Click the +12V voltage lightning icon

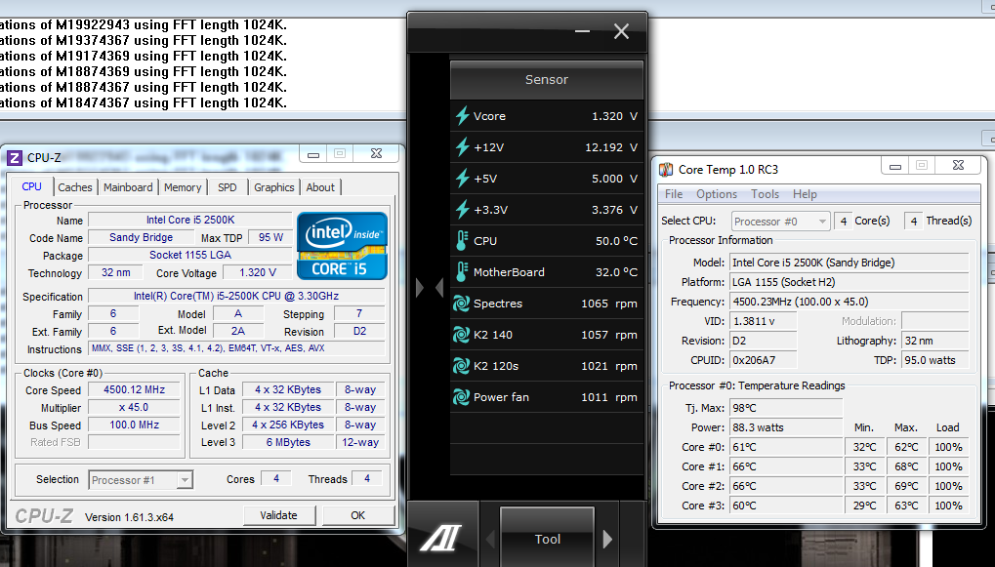463,147
